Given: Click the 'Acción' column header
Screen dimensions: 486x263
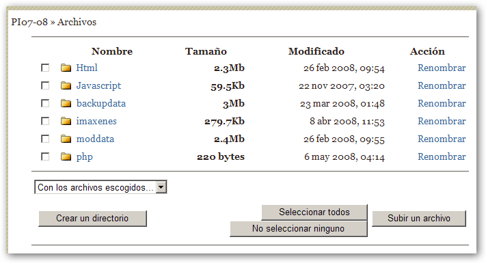Looking at the screenshot, I should [427, 51].
